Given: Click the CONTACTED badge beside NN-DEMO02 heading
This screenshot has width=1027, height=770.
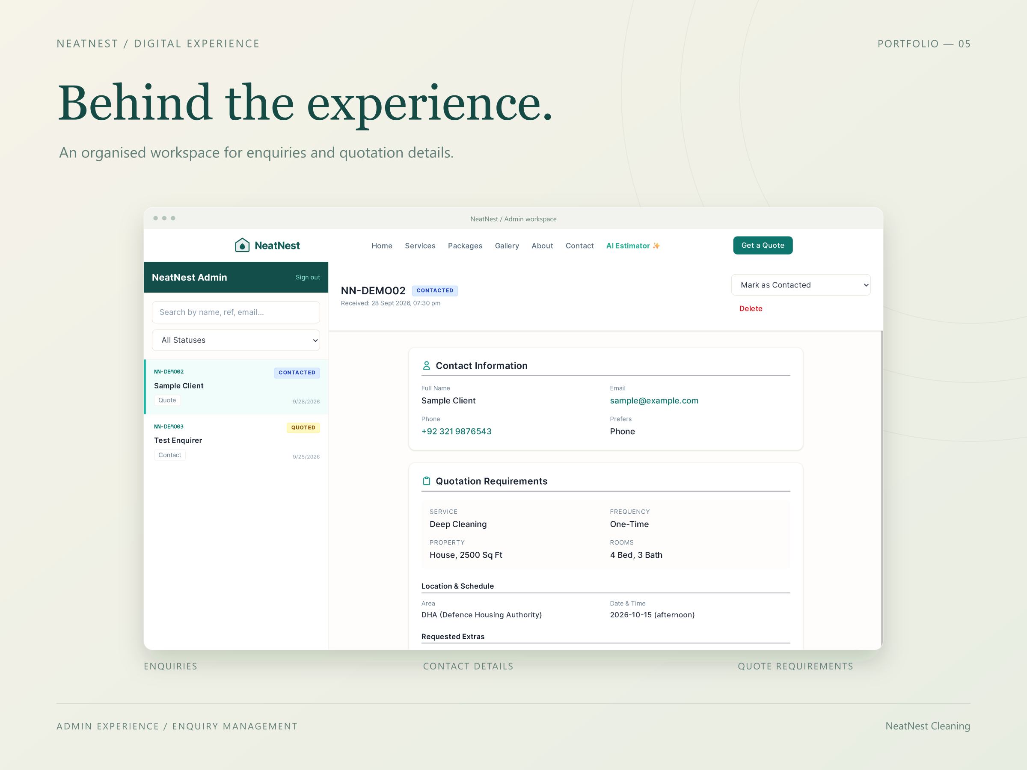Looking at the screenshot, I should [435, 290].
